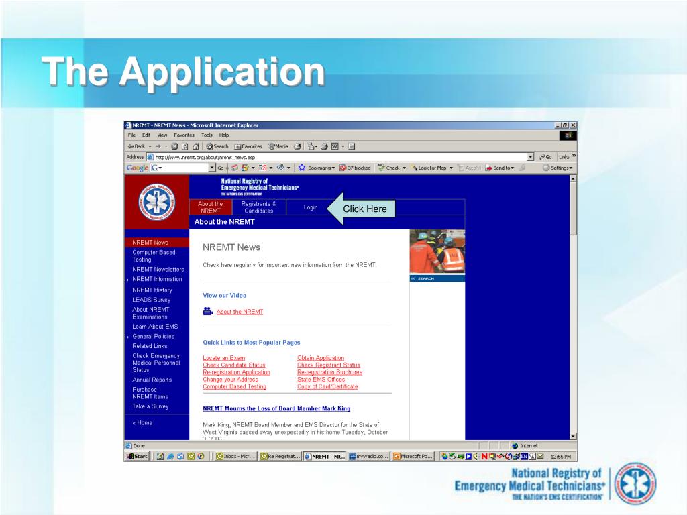This screenshot has height=515, width=687.
Task: Open the Search toolbar button
Action: [218, 146]
